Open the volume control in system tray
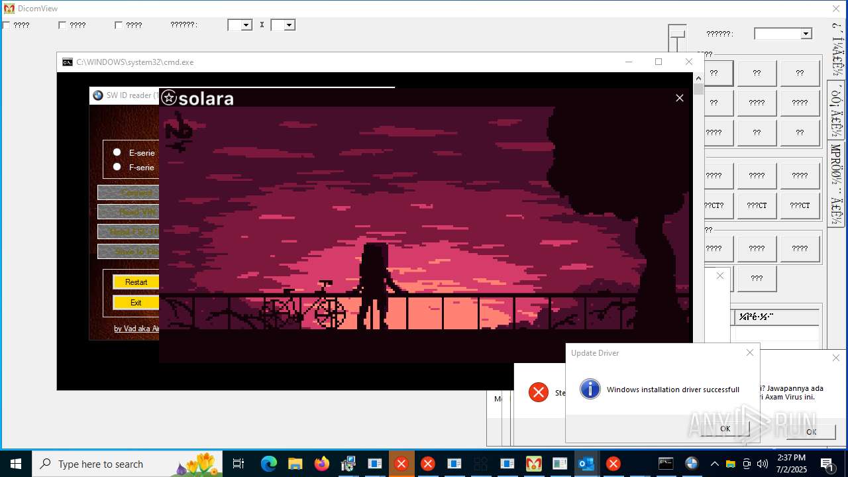848x477 pixels. (763, 464)
